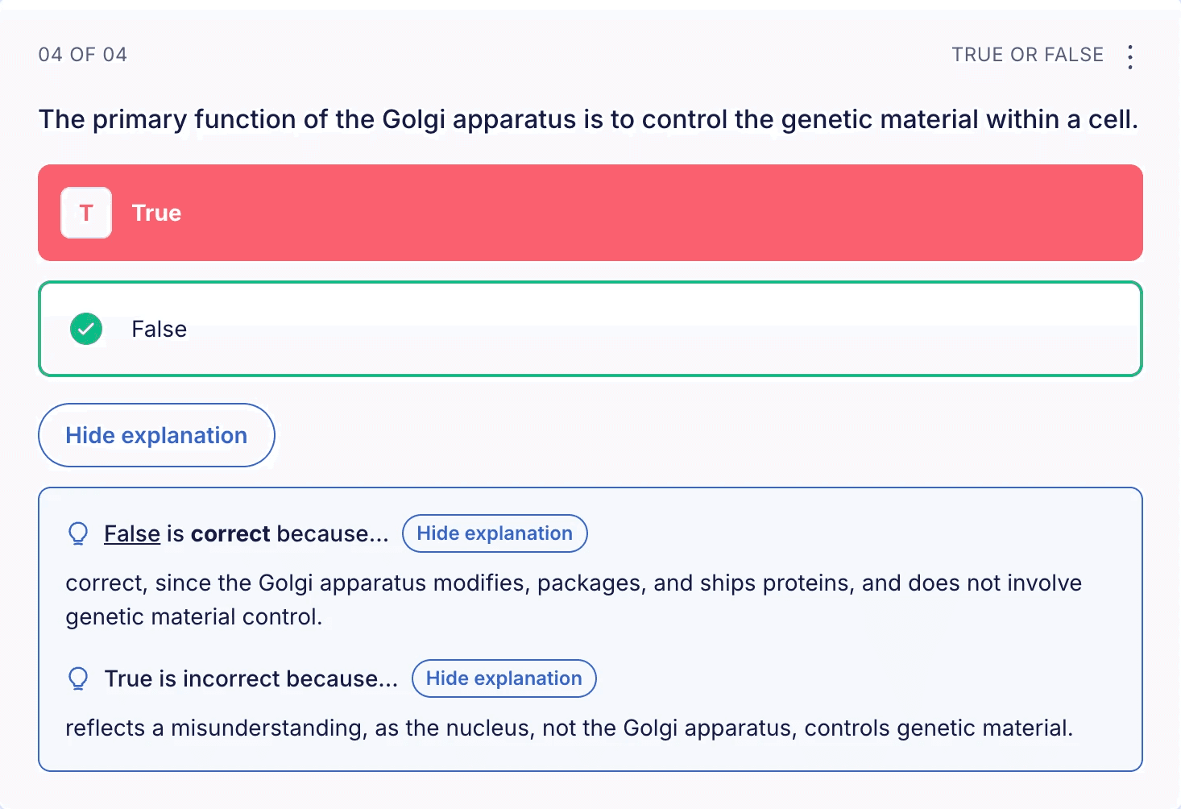The width and height of the screenshot is (1181, 809).
Task: Click lightbulb icon next to False is correct
Action: tap(78, 533)
